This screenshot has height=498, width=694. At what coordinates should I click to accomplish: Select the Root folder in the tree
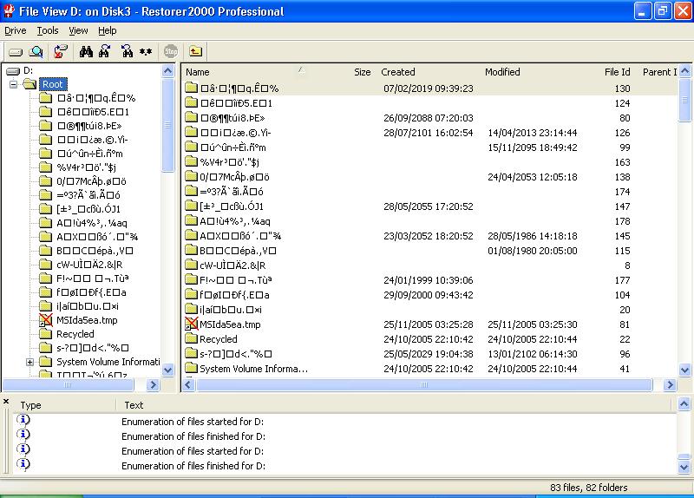(53, 84)
